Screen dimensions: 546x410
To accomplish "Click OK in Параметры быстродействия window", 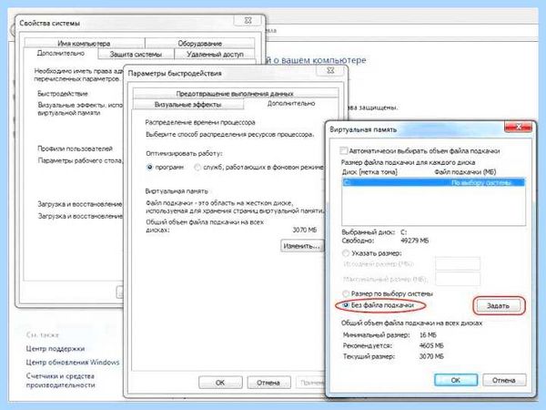I will click(220, 383).
